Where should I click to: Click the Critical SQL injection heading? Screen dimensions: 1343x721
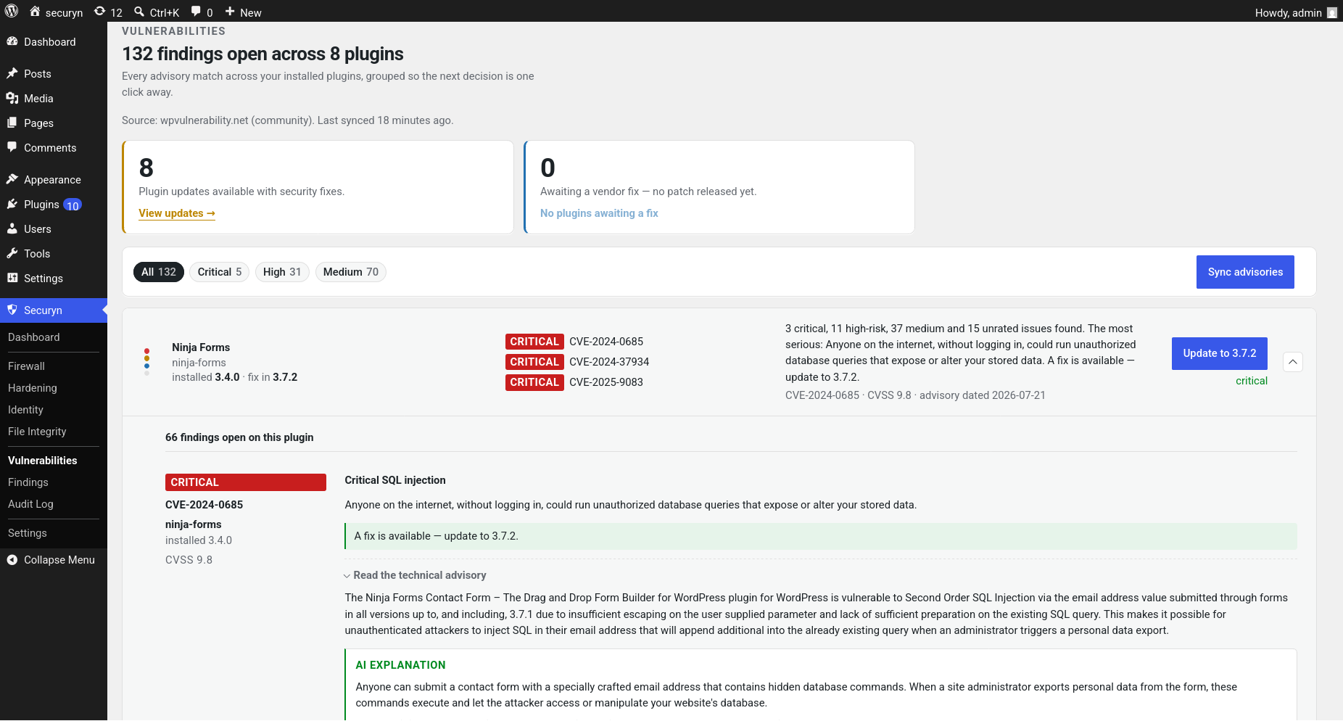(x=395, y=480)
